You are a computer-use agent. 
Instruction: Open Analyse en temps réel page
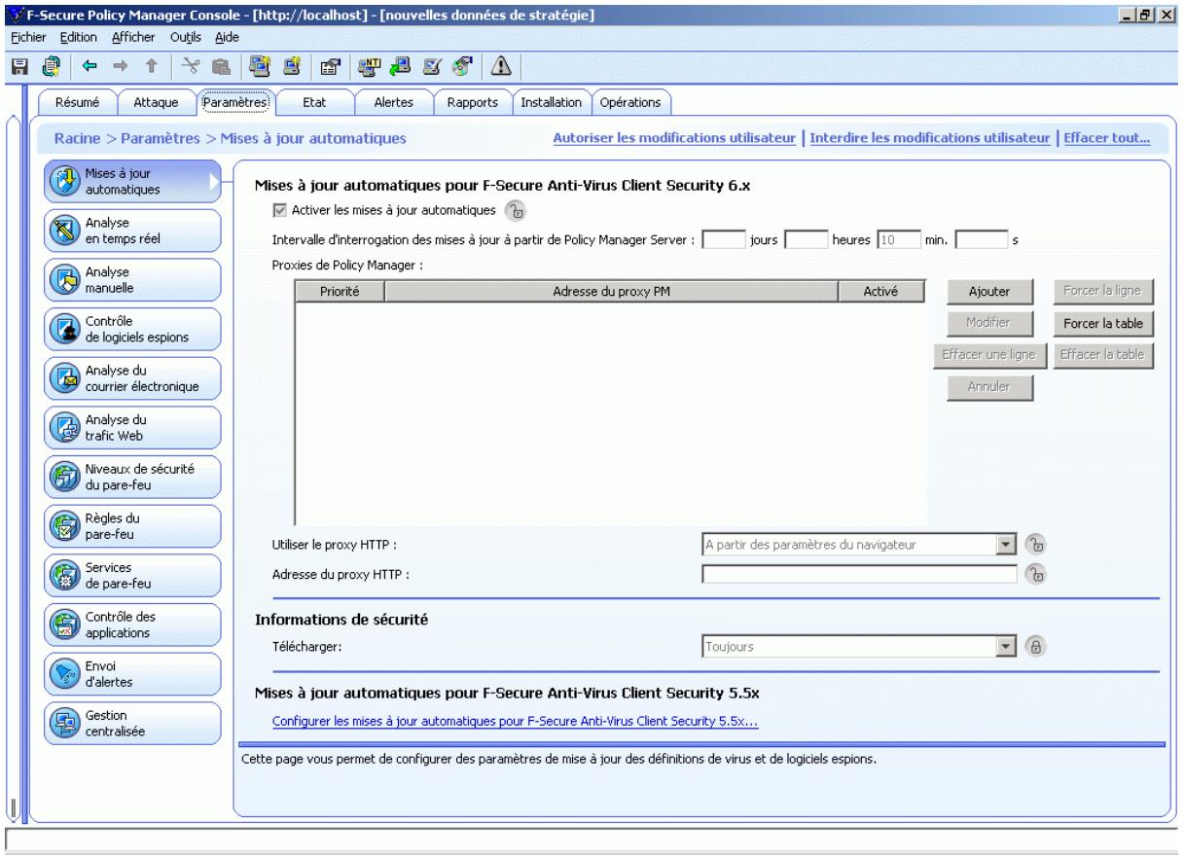[x=132, y=232]
